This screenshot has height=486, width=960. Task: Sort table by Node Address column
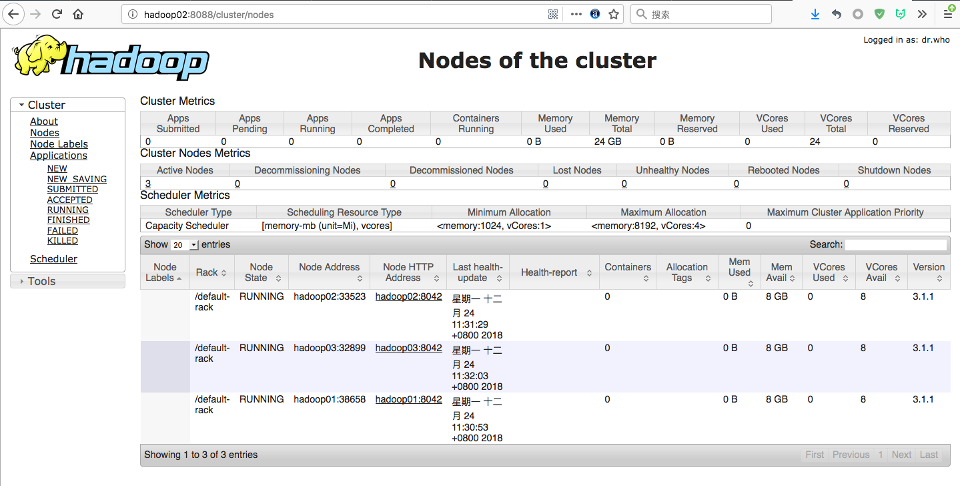(x=329, y=272)
